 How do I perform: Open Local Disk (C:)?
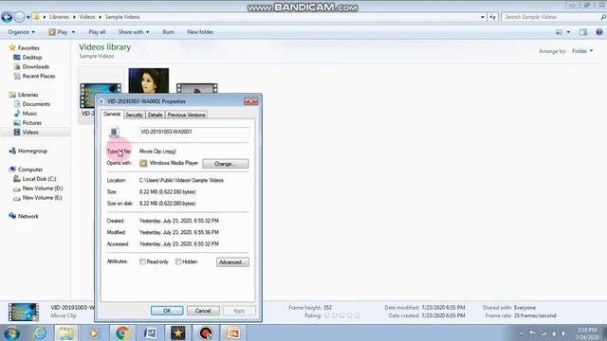click(39, 179)
